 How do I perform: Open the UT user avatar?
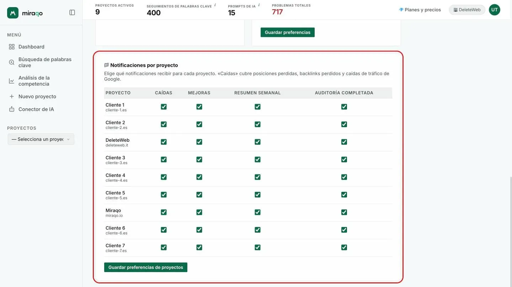coord(494,10)
